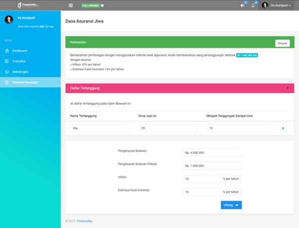Screen dimensions: 299x228
Task: Go to Dashboard menu item
Action: pos(20,51)
